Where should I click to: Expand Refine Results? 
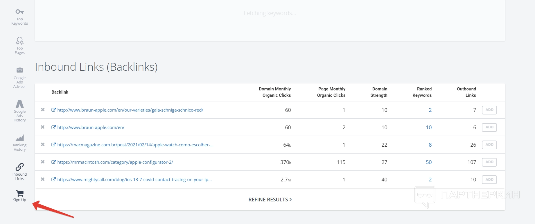[x=270, y=200]
